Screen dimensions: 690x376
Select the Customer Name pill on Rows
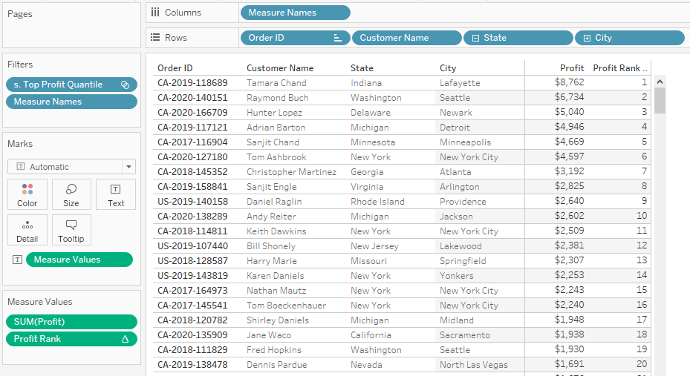point(406,38)
